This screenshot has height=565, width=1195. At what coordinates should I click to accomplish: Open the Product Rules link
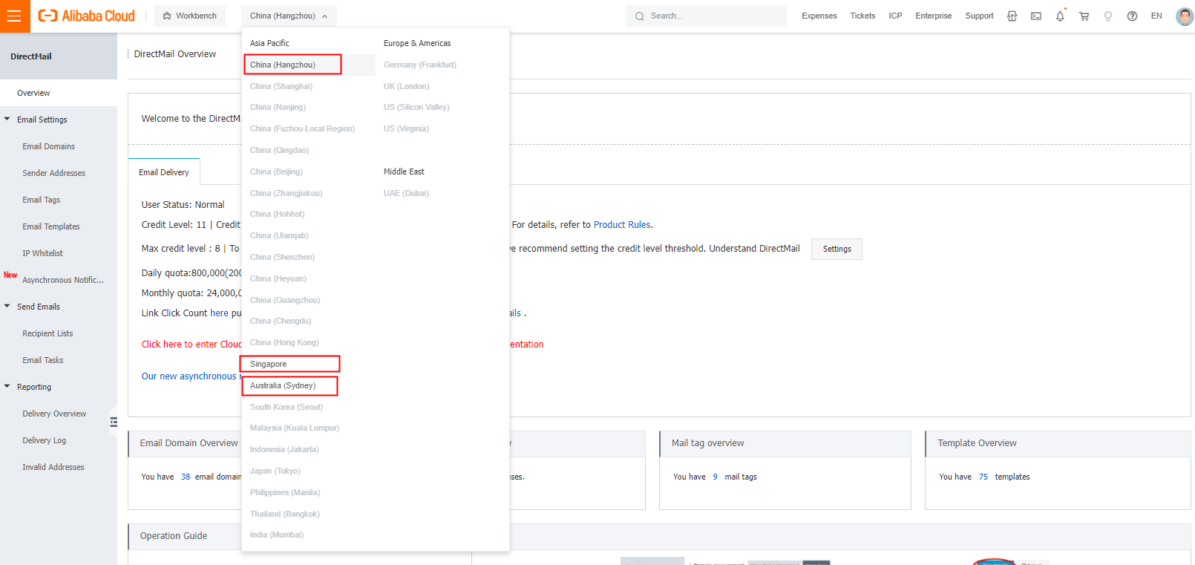point(622,224)
